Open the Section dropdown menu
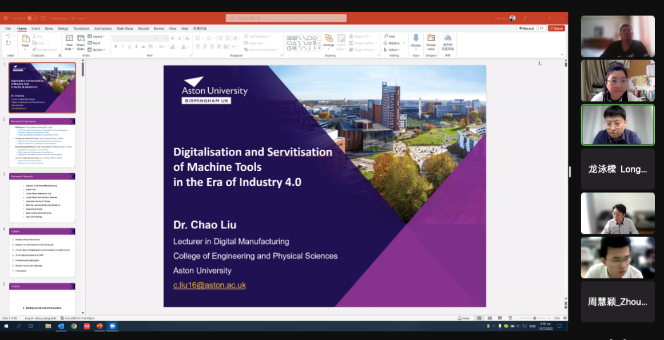The image size is (664, 340). pyautogui.click(x=98, y=50)
